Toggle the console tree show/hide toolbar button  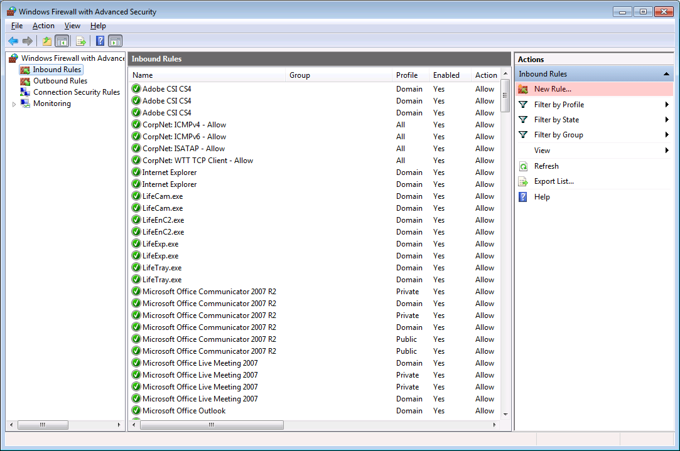(x=62, y=41)
